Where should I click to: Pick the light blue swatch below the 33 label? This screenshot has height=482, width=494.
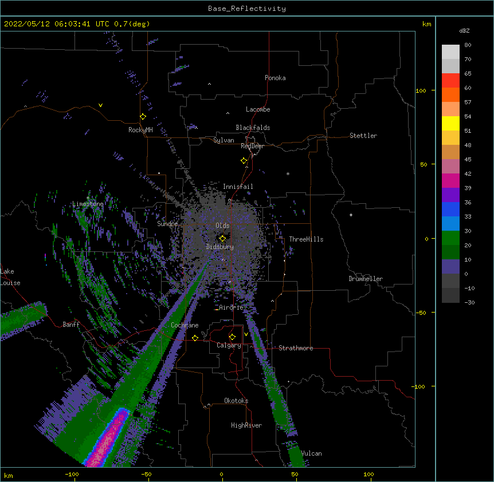(450, 224)
